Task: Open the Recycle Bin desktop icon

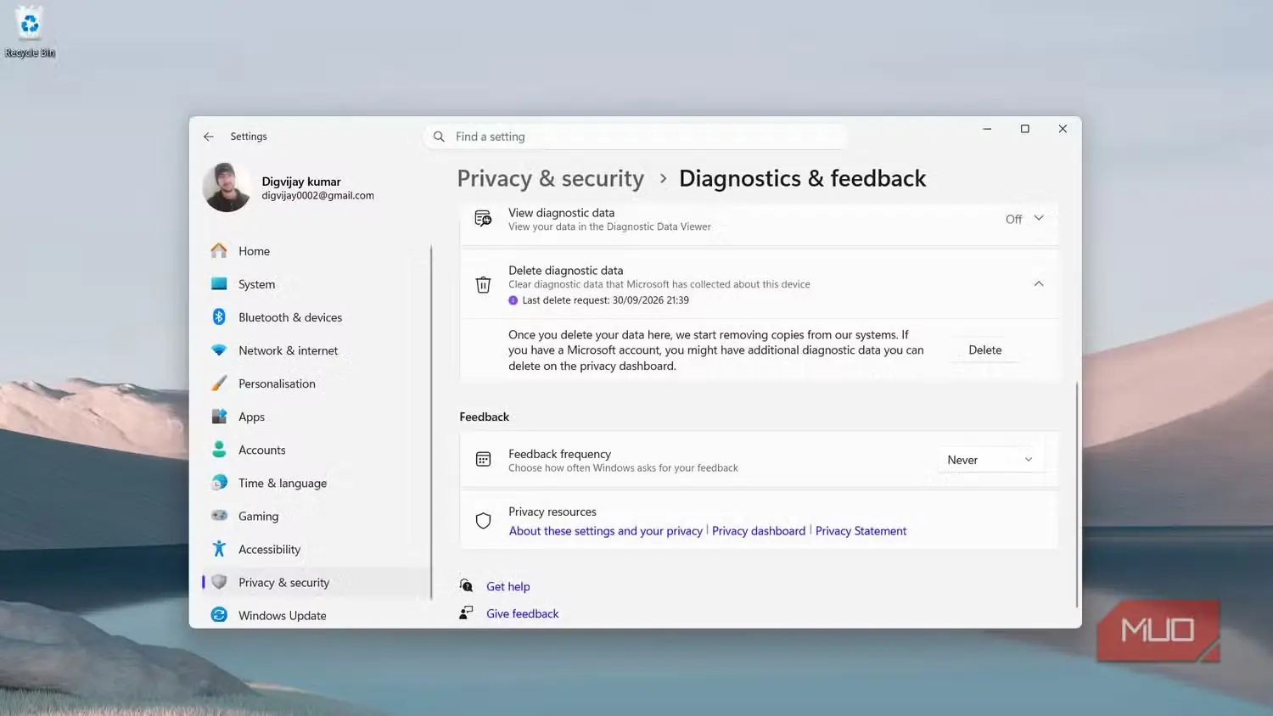Action: click(30, 32)
